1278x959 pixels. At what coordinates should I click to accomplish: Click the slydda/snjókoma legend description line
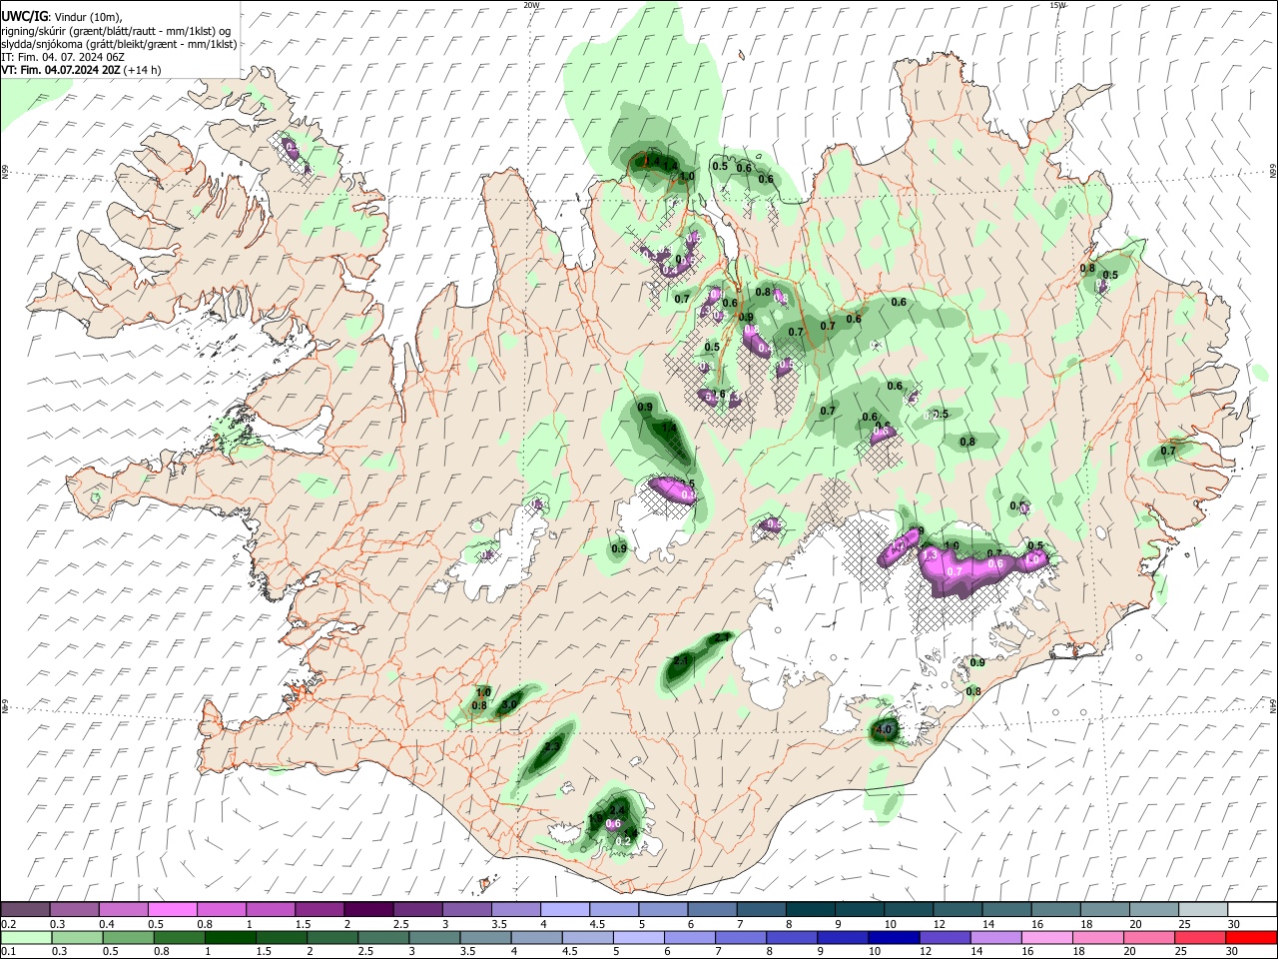click(x=119, y=44)
